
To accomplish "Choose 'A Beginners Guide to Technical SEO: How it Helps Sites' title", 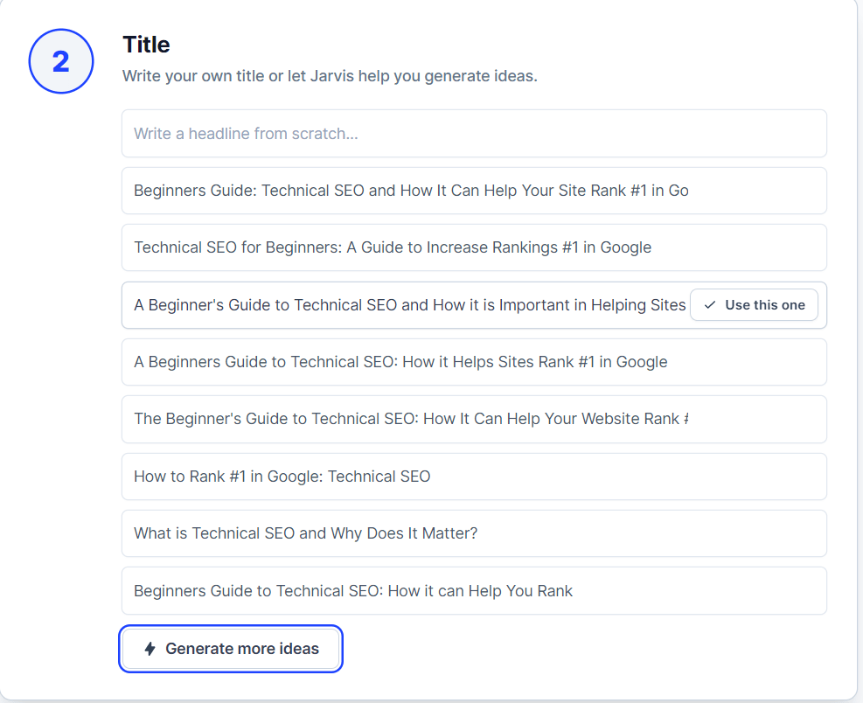I will click(x=474, y=362).
